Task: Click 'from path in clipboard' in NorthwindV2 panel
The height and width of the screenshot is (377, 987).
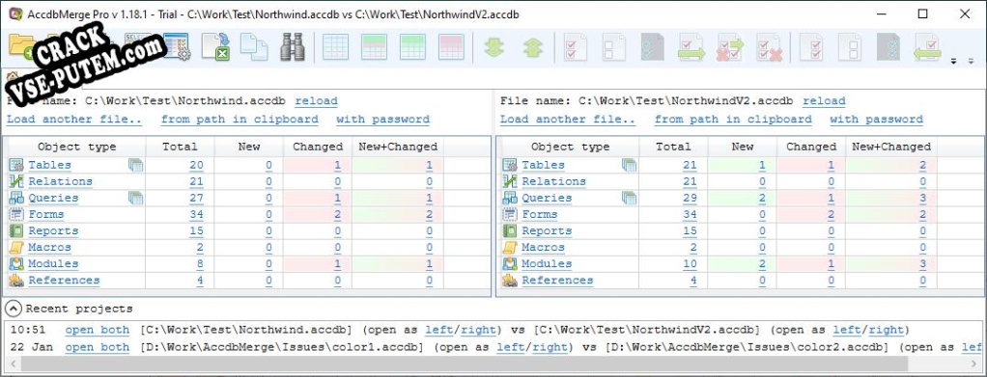Action: pyautogui.click(x=733, y=120)
